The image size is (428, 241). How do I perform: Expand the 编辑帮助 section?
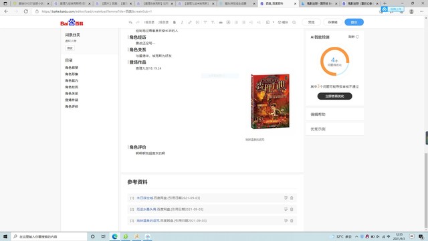click(334, 114)
